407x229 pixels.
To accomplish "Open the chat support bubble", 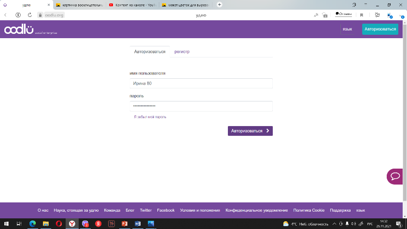I will point(395,176).
